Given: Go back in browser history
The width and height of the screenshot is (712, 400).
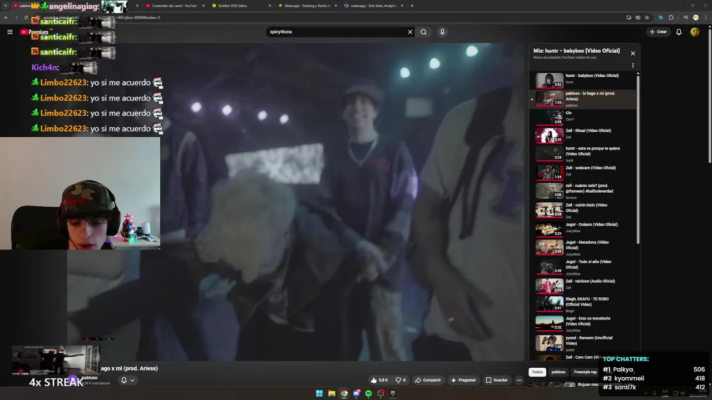Looking at the screenshot, I should coord(6,17).
